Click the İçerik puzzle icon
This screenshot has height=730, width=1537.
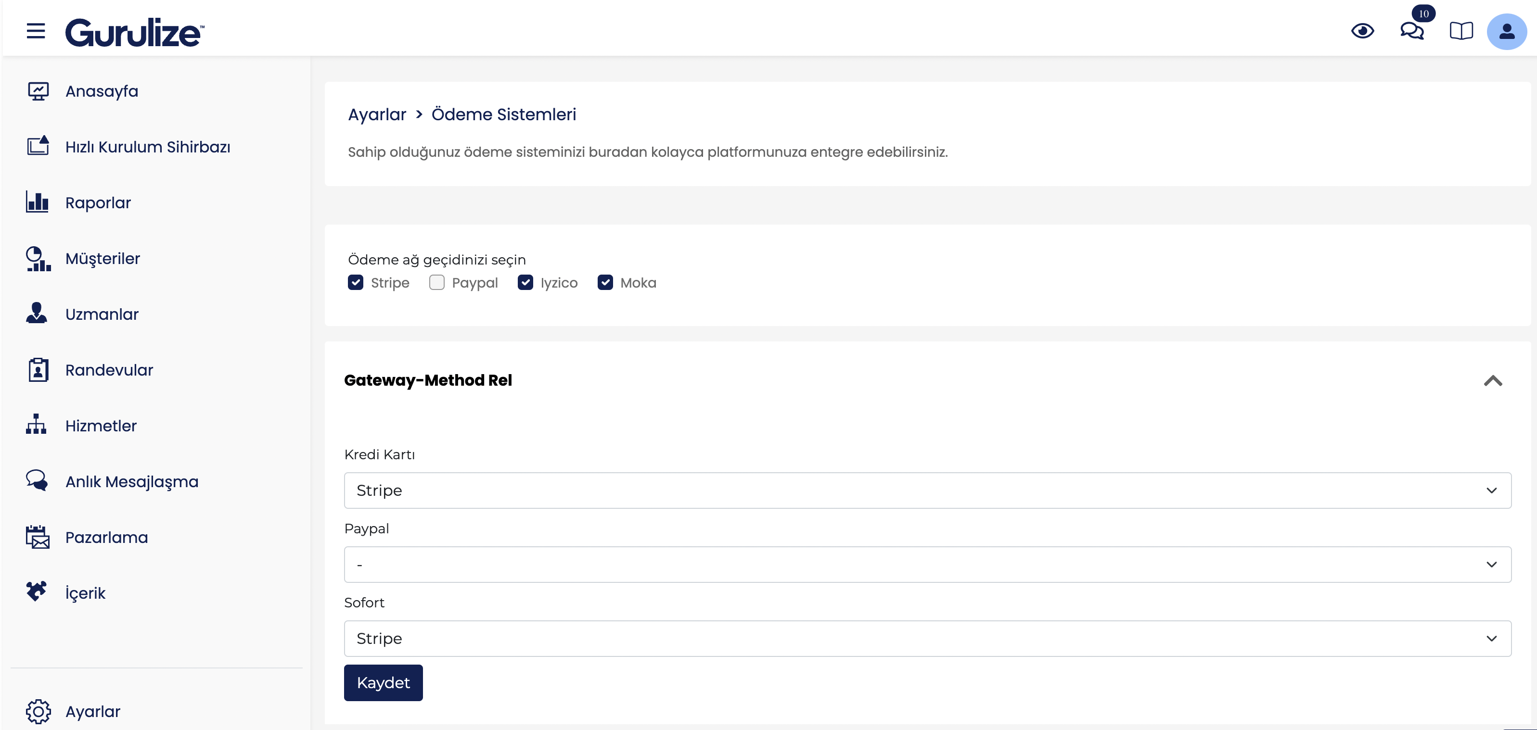point(37,592)
